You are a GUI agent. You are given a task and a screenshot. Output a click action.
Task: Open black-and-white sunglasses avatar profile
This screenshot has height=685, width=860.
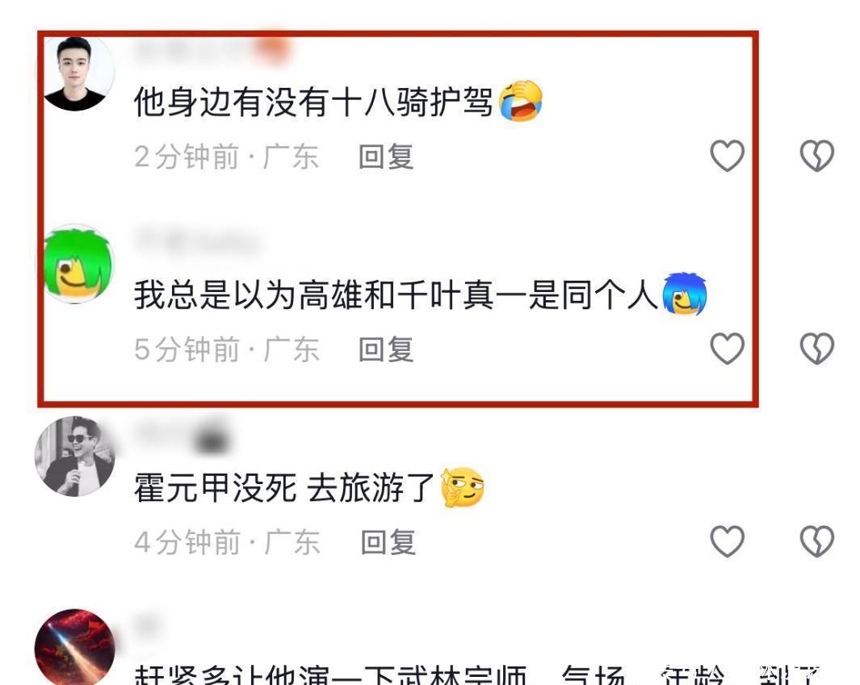click(x=75, y=457)
